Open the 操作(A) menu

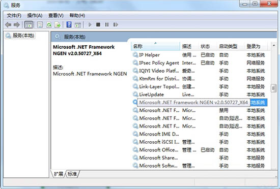click(x=35, y=16)
